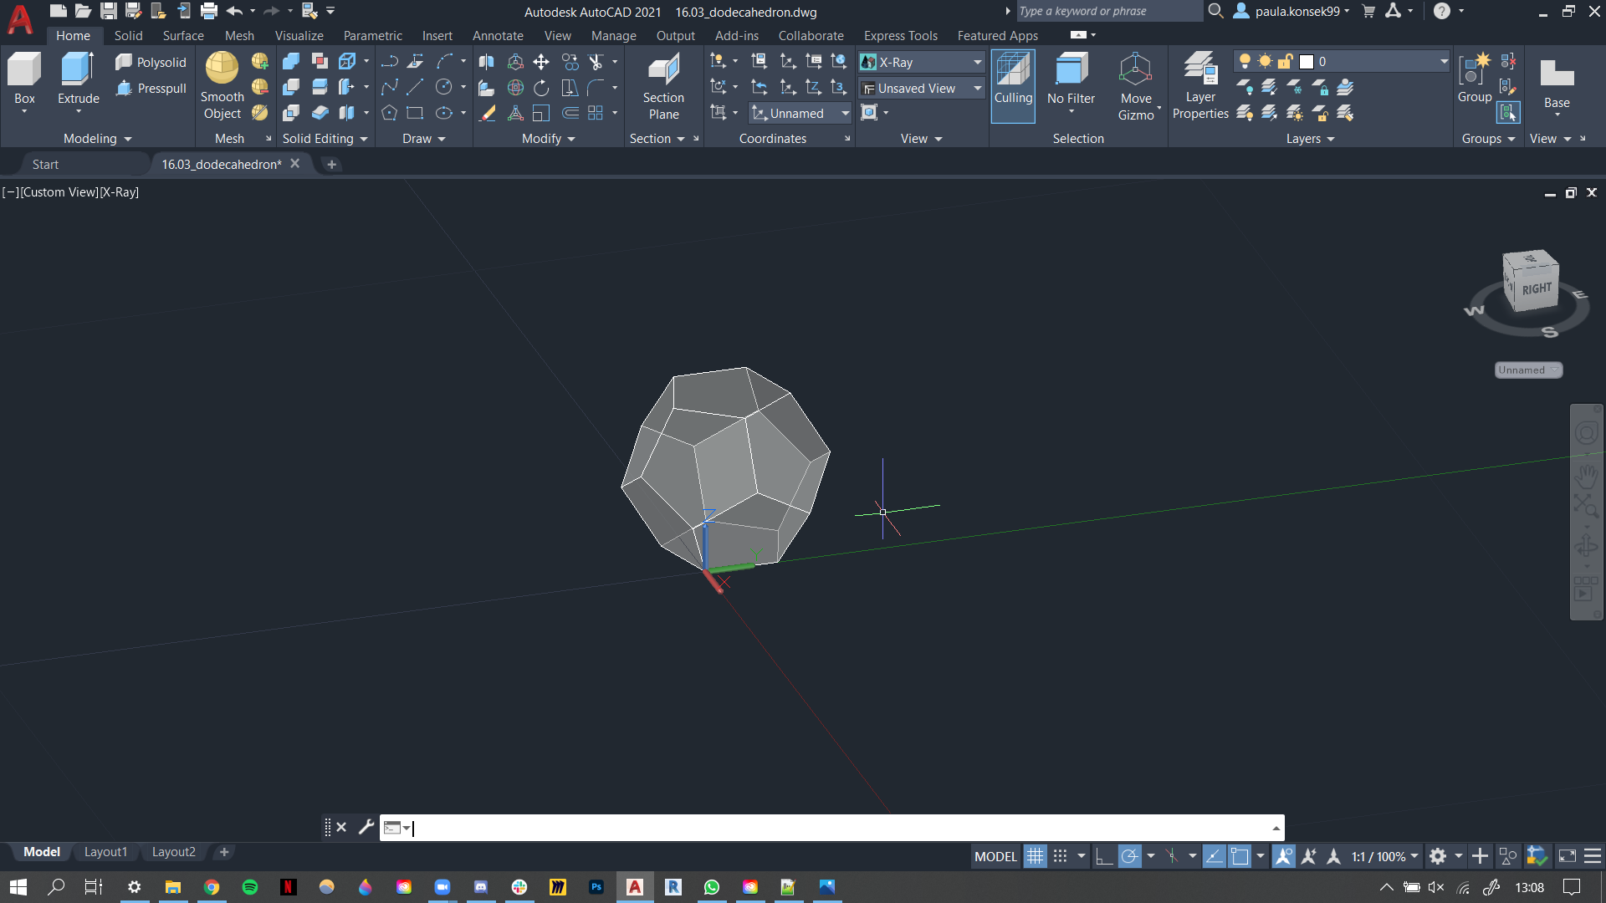
Task: Open the Parametric ribbon tab
Action: [x=371, y=35]
